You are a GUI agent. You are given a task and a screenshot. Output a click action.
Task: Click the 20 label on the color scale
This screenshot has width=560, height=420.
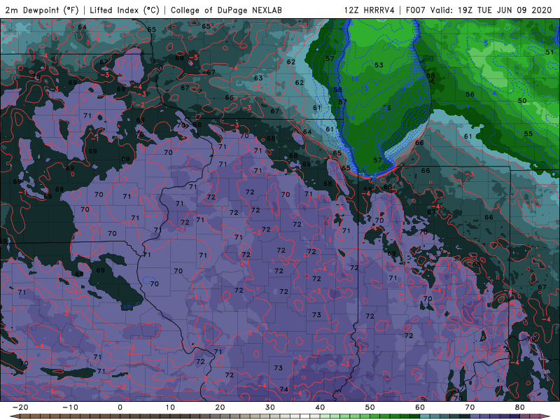220,407
